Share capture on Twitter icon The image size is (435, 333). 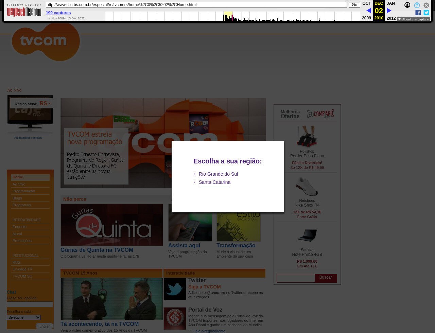click(x=426, y=13)
